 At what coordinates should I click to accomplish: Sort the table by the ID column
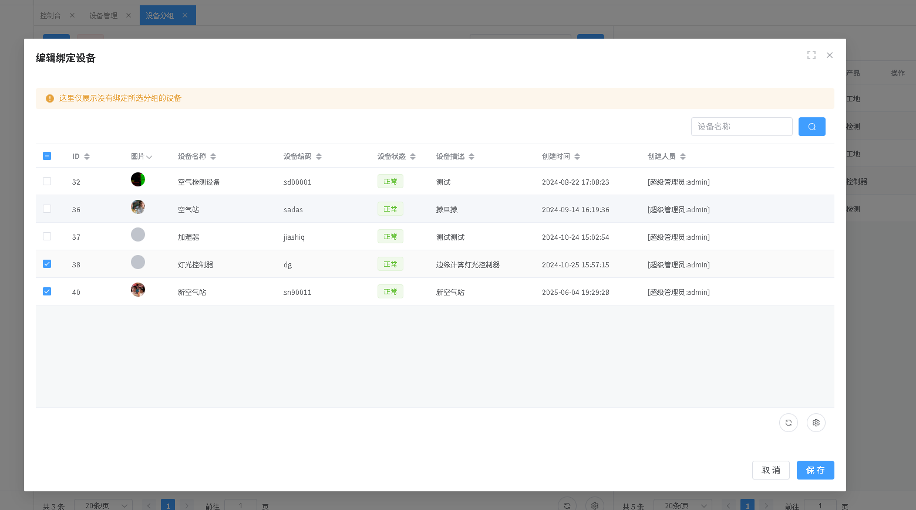(x=87, y=157)
